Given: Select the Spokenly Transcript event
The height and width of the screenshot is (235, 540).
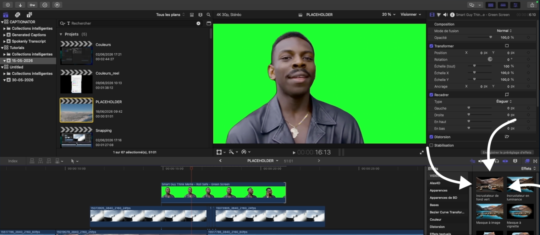Looking at the screenshot, I should [x=29, y=41].
